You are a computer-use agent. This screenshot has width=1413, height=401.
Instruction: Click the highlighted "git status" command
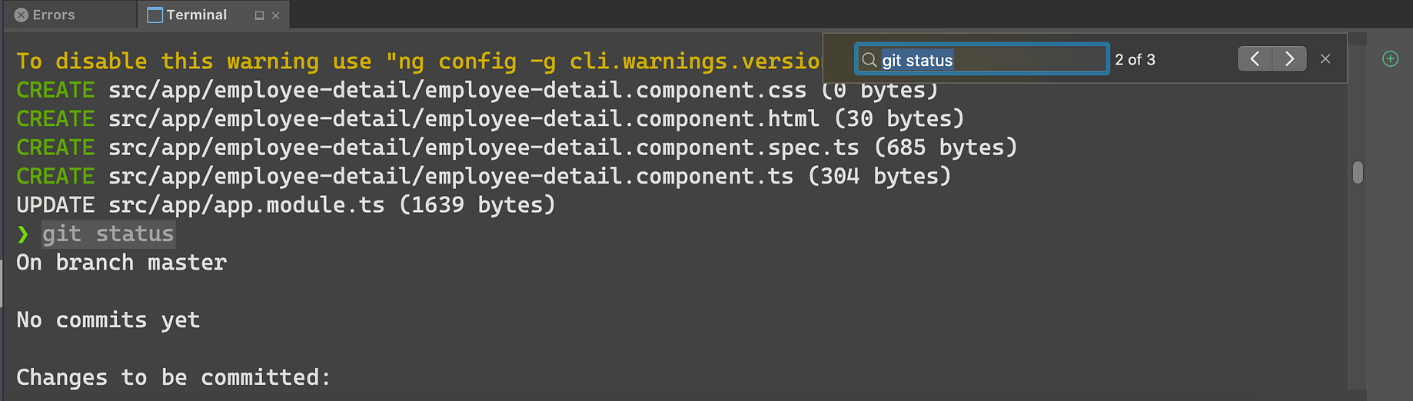tap(108, 234)
